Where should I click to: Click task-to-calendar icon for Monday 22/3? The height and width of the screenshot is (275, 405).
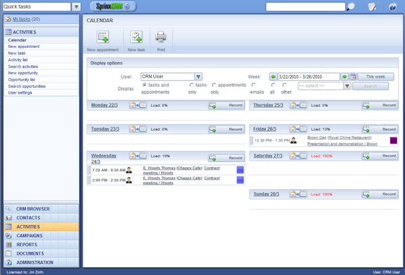pyautogui.click(x=138, y=105)
